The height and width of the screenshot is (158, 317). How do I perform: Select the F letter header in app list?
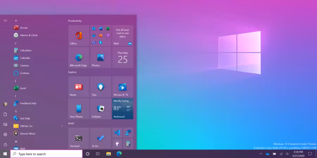(16, 96)
